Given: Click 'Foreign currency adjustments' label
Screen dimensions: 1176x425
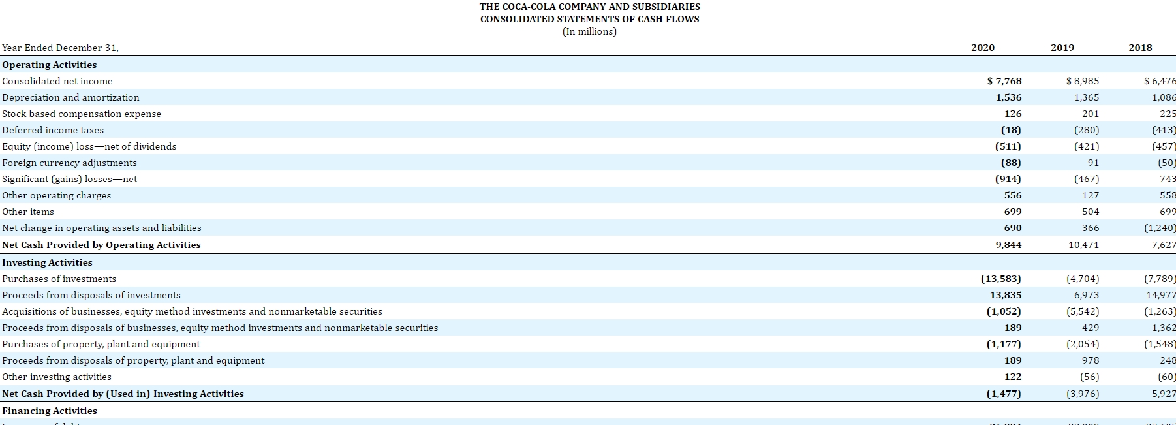Looking at the screenshot, I should tap(69, 163).
